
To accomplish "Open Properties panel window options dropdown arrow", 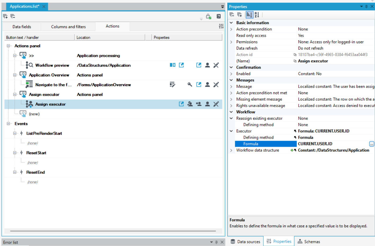I will pos(361,6).
